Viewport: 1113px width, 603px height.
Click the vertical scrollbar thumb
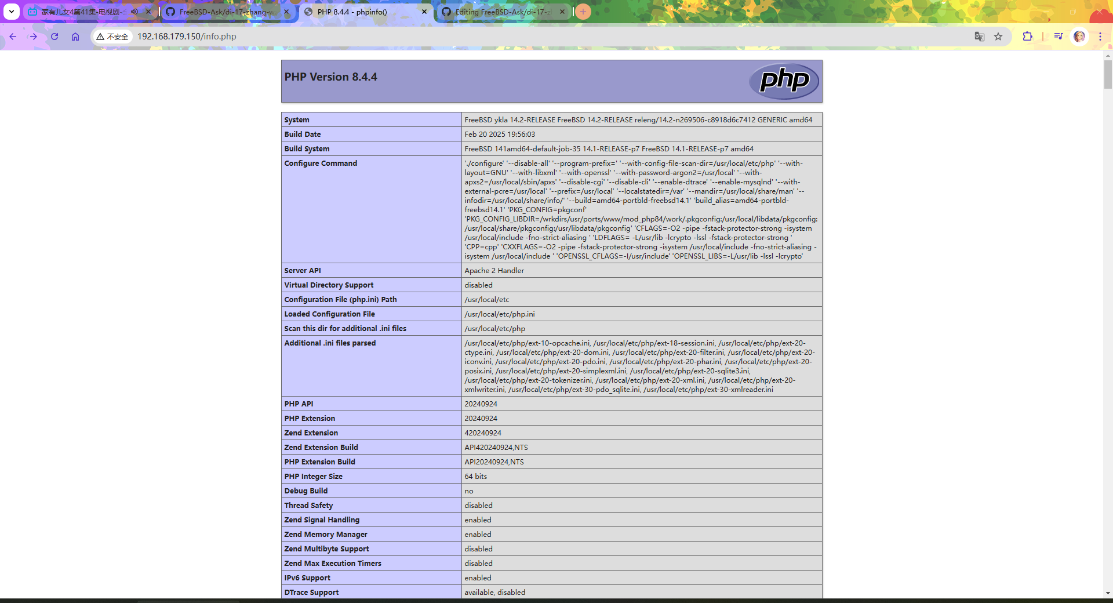1108,74
